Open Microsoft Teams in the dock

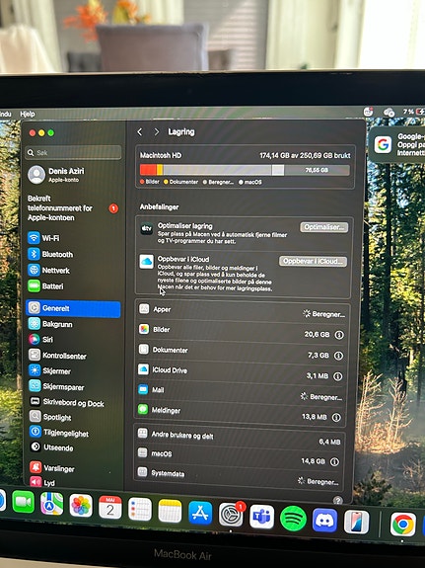pos(262,517)
